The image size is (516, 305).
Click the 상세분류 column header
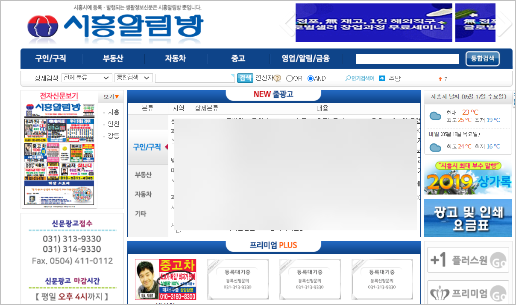point(207,108)
